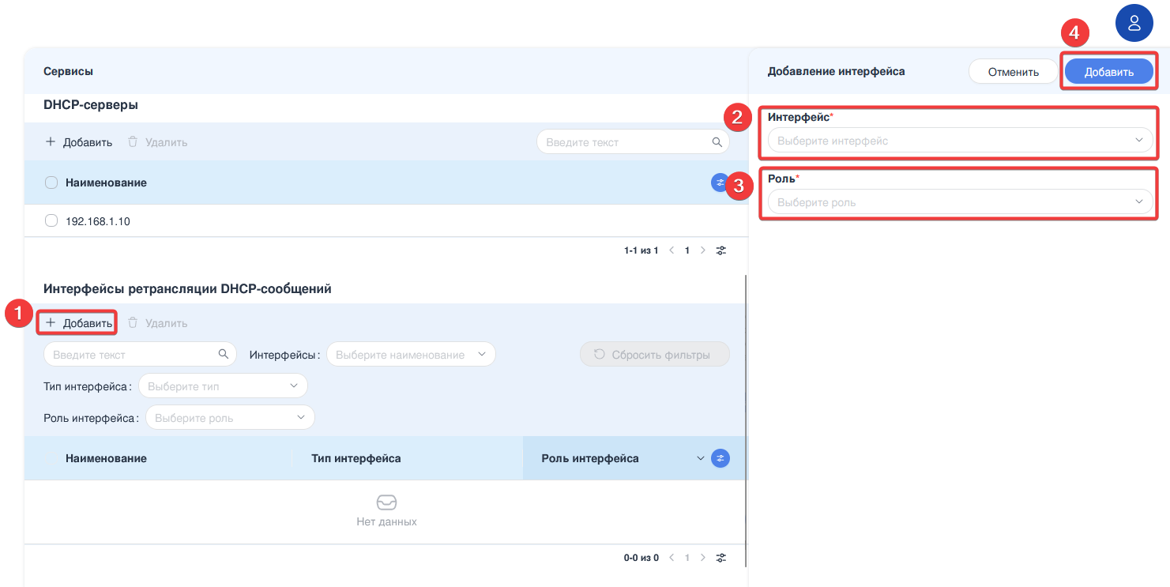
Task: Click next page arrow in DHCP servers pagination
Action: tap(703, 250)
